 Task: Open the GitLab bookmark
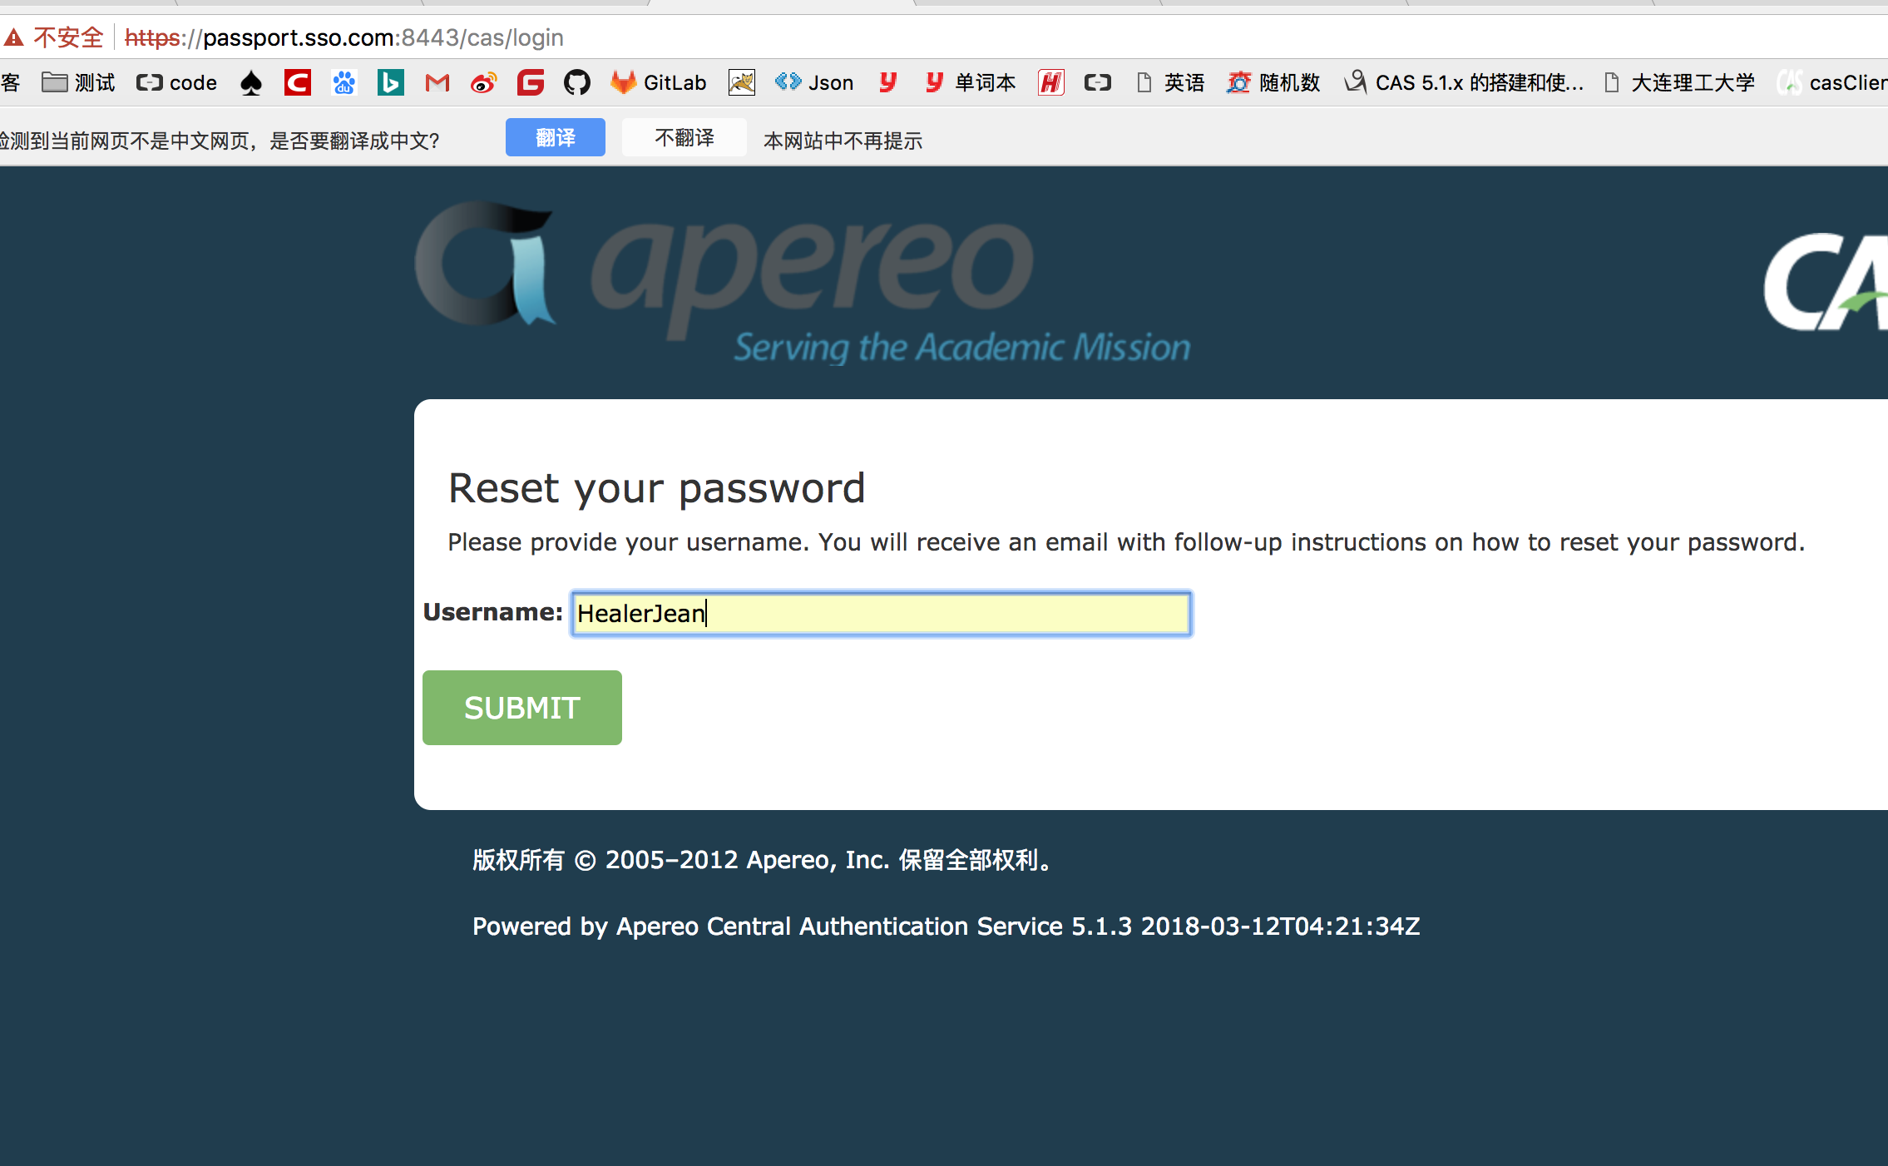[658, 82]
